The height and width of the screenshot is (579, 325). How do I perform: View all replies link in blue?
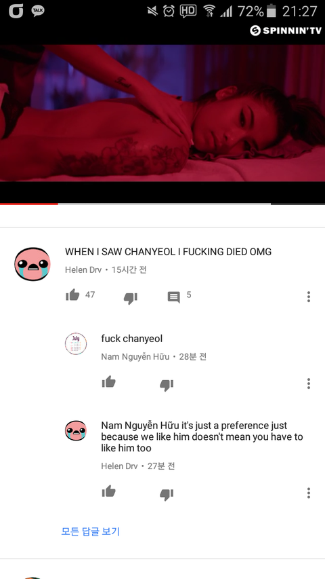coord(90,531)
